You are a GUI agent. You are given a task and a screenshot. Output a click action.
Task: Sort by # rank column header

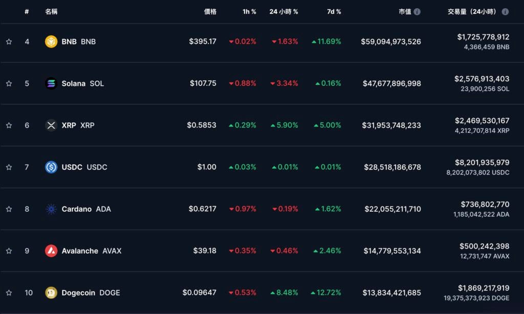27,12
